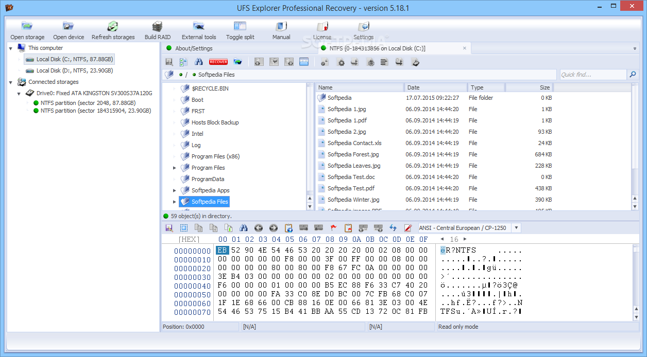The width and height of the screenshot is (647, 357).
Task: Collapse the This computer tree node
Action: (11, 48)
